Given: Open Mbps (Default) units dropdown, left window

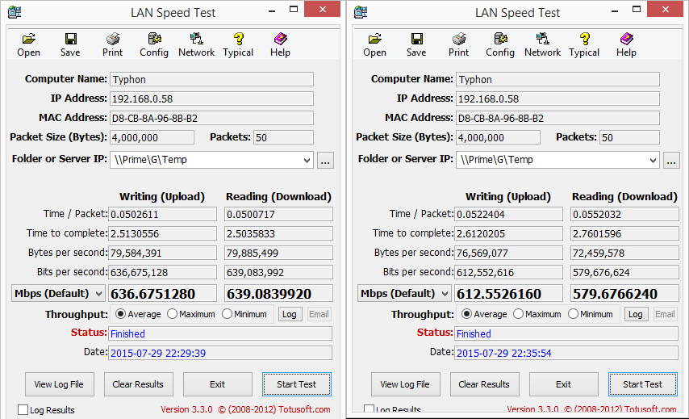Looking at the screenshot, I should pos(58,293).
